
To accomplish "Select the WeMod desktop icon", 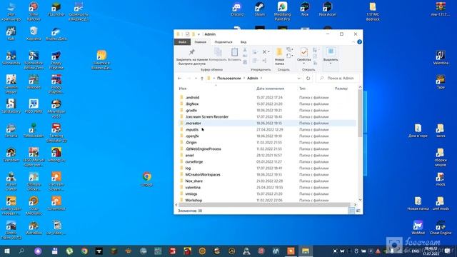I will tap(418, 227).
